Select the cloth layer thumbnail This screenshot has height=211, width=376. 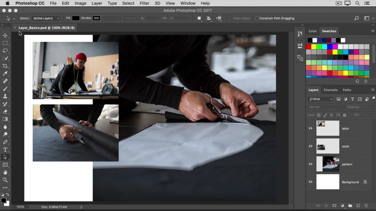(328, 146)
